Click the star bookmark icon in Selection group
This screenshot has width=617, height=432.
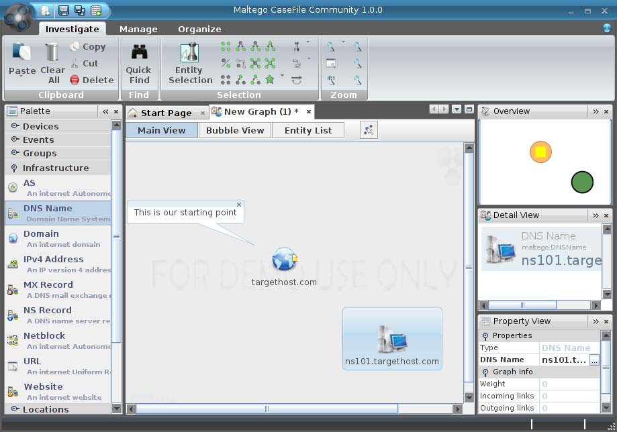[x=270, y=79]
